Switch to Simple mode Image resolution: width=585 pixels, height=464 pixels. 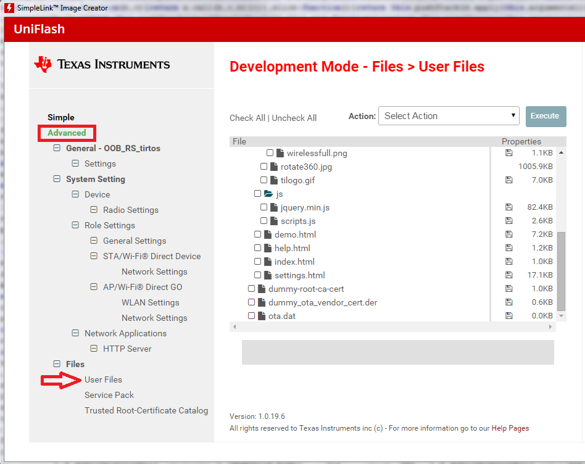(61, 117)
